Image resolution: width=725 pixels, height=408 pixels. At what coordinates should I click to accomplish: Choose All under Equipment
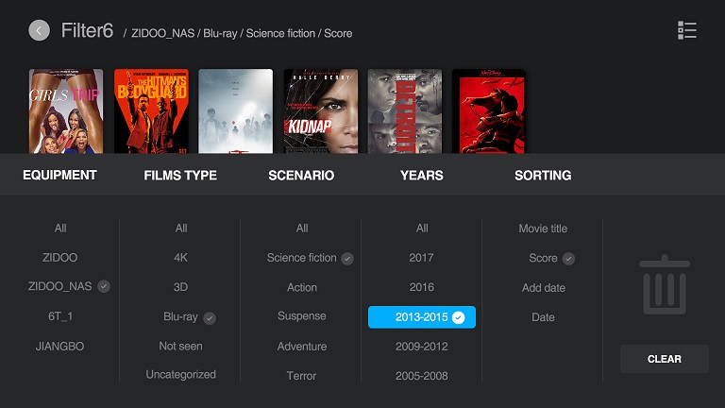[60, 228]
